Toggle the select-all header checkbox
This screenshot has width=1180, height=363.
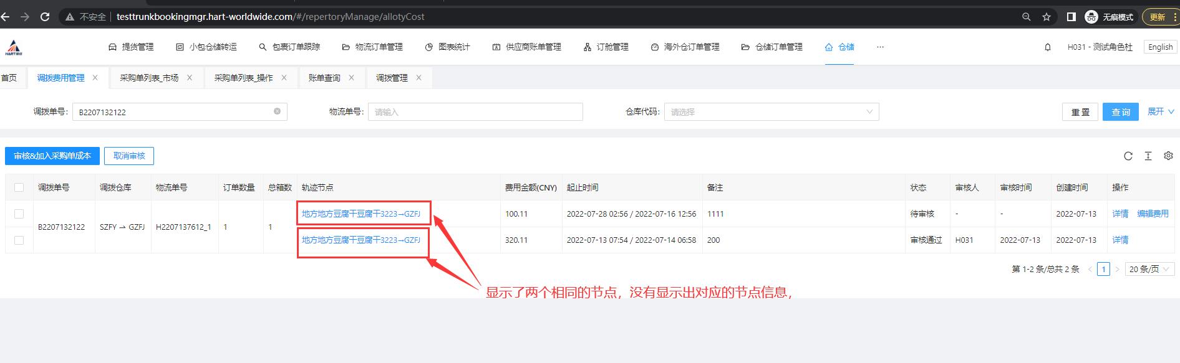point(19,187)
